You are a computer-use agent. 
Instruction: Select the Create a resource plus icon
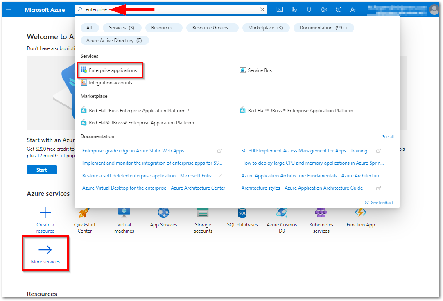pyautogui.click(x=45, y=213)
